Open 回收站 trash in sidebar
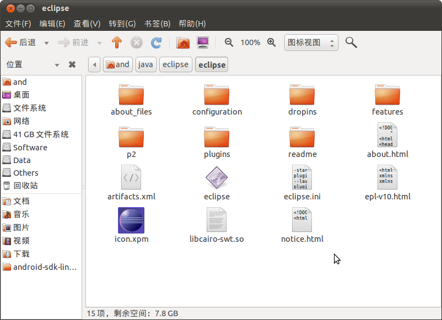 [41, 186]
